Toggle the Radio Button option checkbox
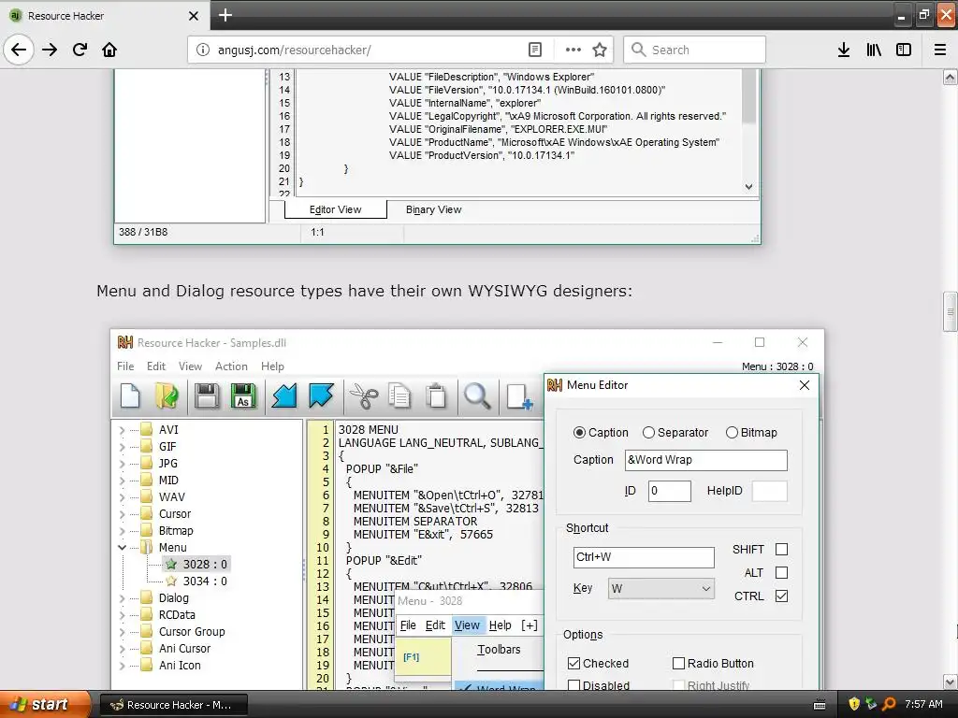This screenshot has height=718, width=958. [678, 663]
